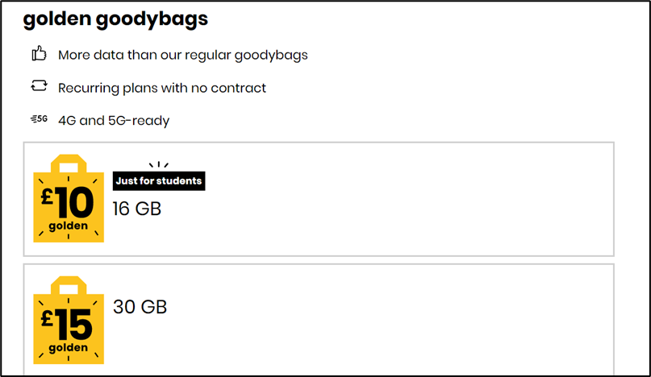Click 'golden' label on £15 bag
This screenshot has width=651, height=377.
click(x=68, y=347)
